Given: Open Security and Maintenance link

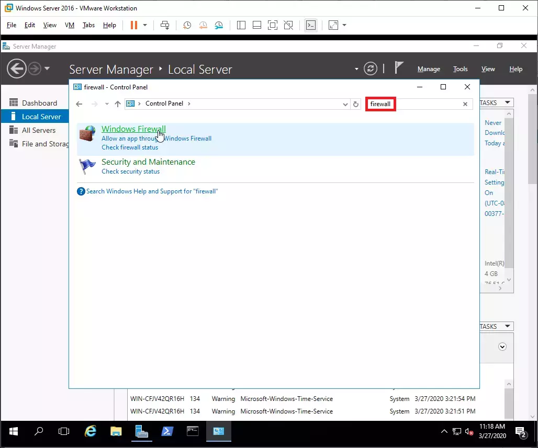Looking at the screenshot, I should click(148, 162).
